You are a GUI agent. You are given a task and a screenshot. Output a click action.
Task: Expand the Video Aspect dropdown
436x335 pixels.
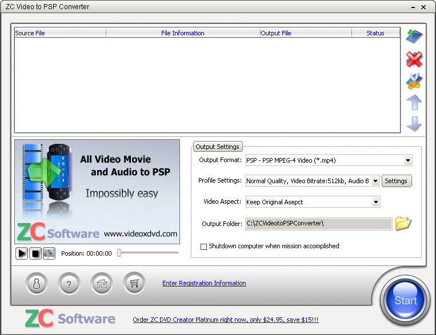[x=376, y=202]
